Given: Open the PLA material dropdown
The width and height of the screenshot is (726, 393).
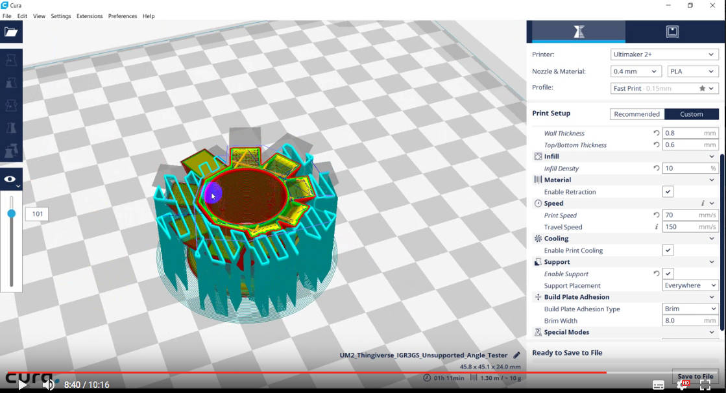Looking at the screenshot, I should coord(693,71).
